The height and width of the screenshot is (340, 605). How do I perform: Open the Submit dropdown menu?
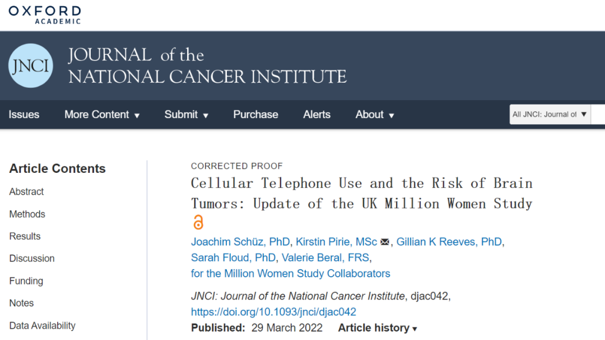pos(186,115)
